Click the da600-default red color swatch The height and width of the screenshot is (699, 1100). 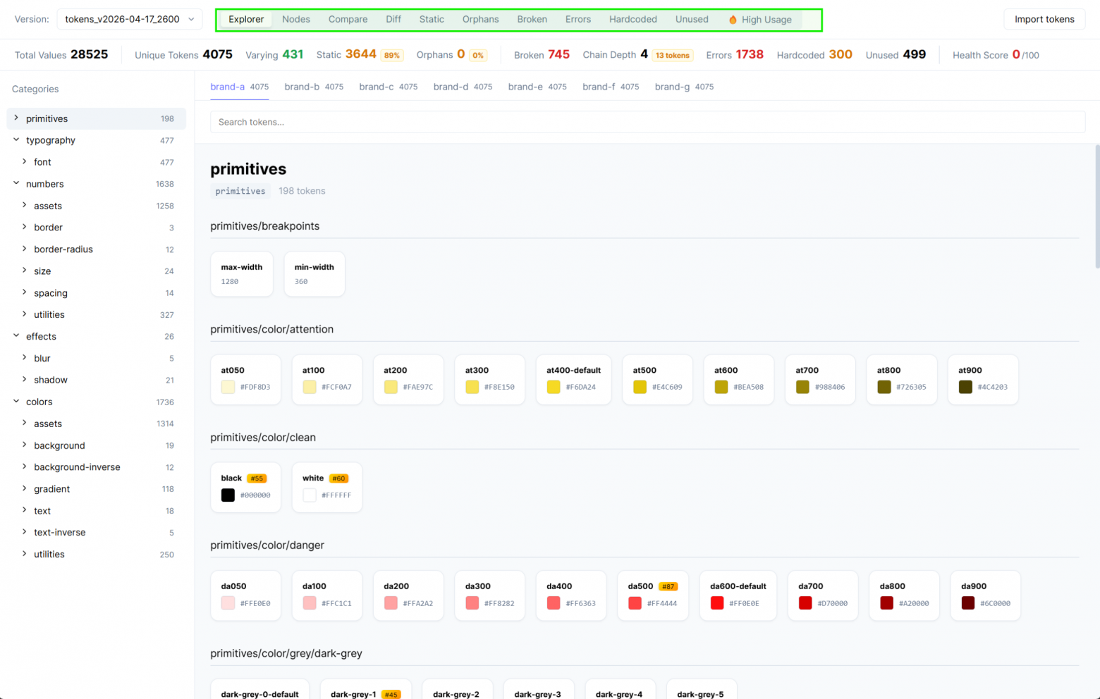(x=717, y=603)
